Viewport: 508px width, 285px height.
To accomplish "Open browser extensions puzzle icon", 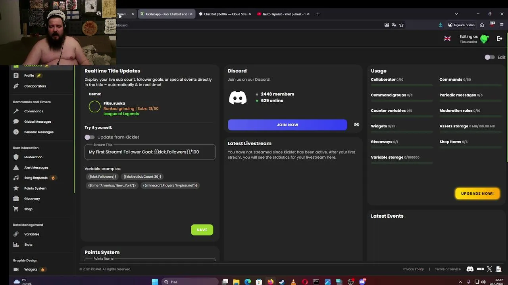I will (x=482, y=25).
